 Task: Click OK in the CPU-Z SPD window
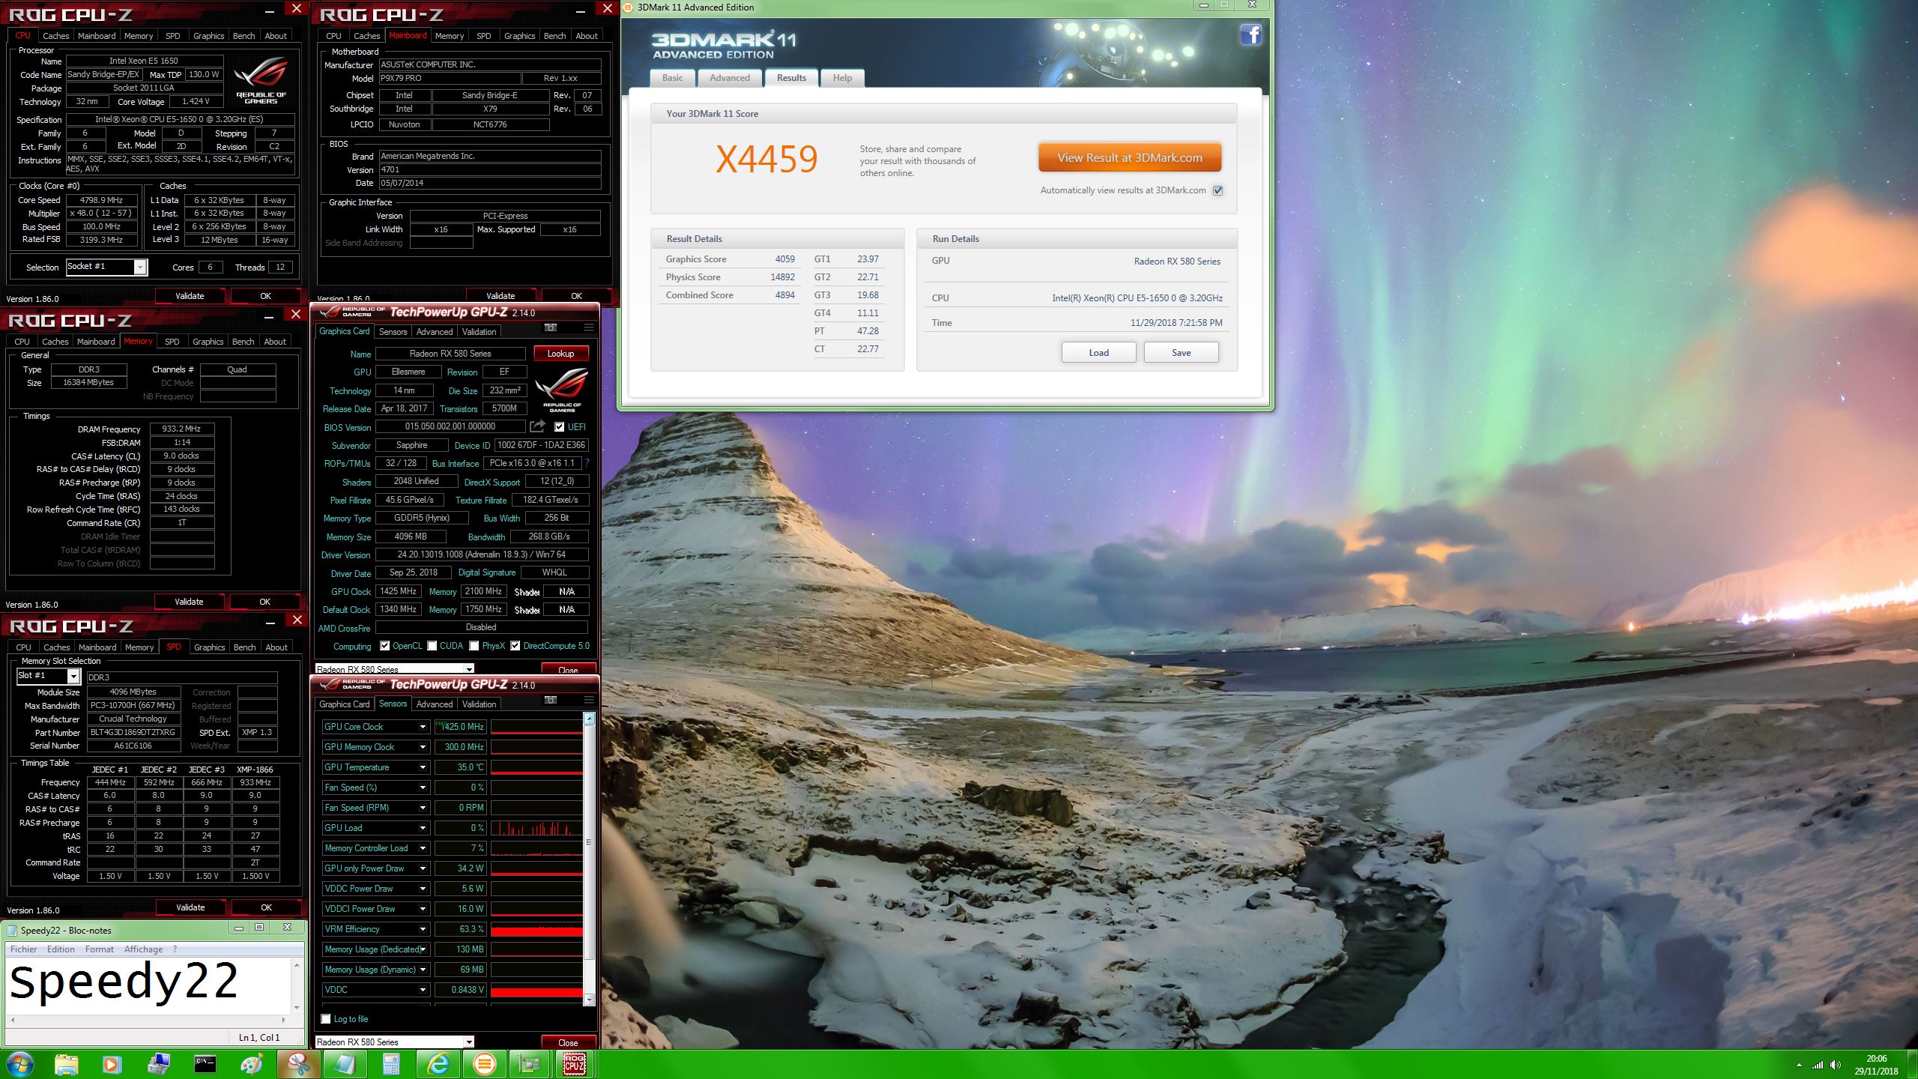click(266, 907)
